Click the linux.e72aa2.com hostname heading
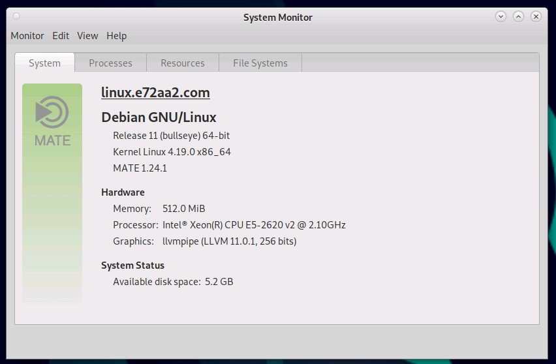556x364 pixels. 155,93
